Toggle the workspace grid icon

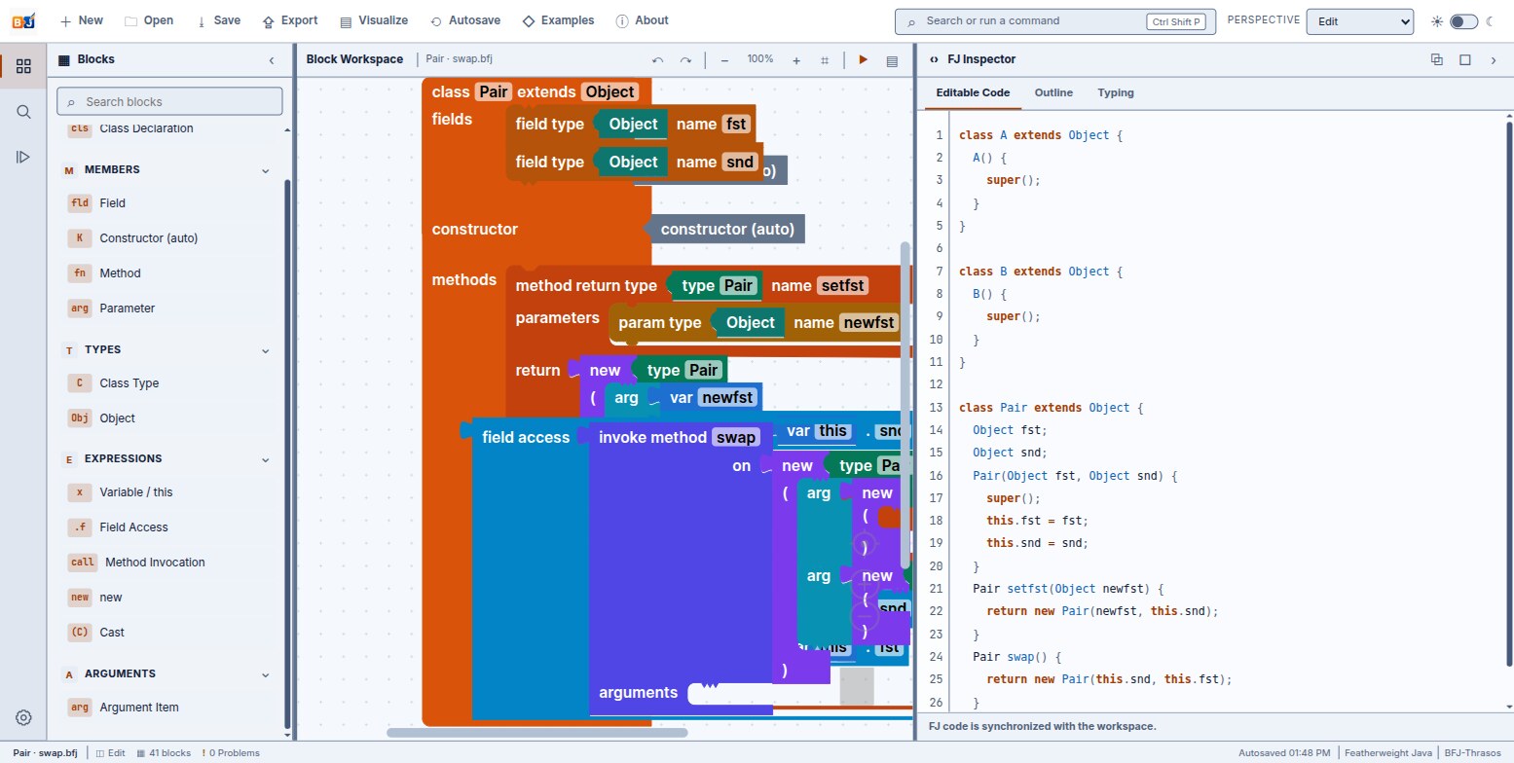click(x=824, y=60)
